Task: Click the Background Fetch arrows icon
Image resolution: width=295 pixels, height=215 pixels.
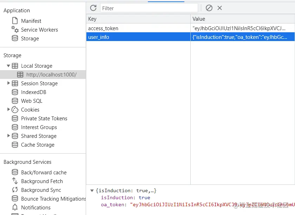Action: tap(15, 181)
